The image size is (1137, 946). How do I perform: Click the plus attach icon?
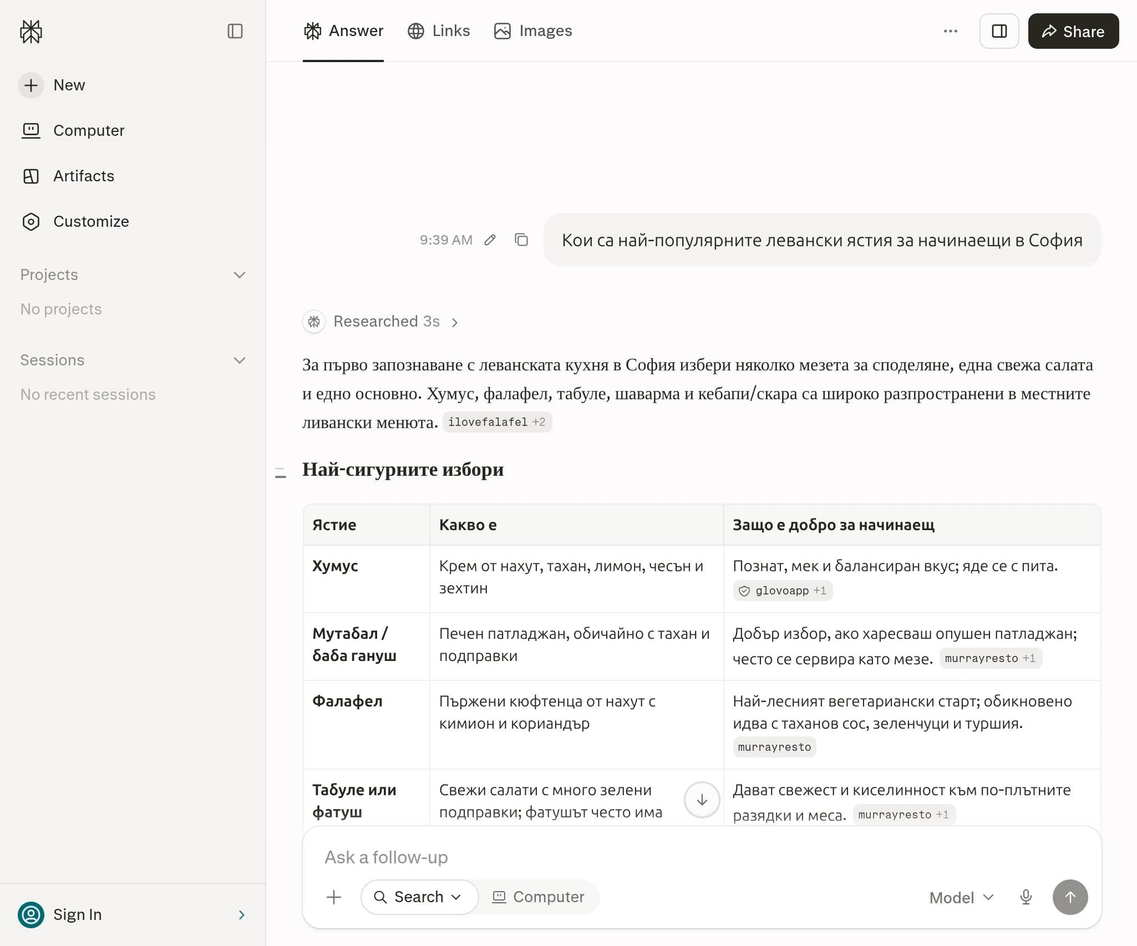point(334,897)
